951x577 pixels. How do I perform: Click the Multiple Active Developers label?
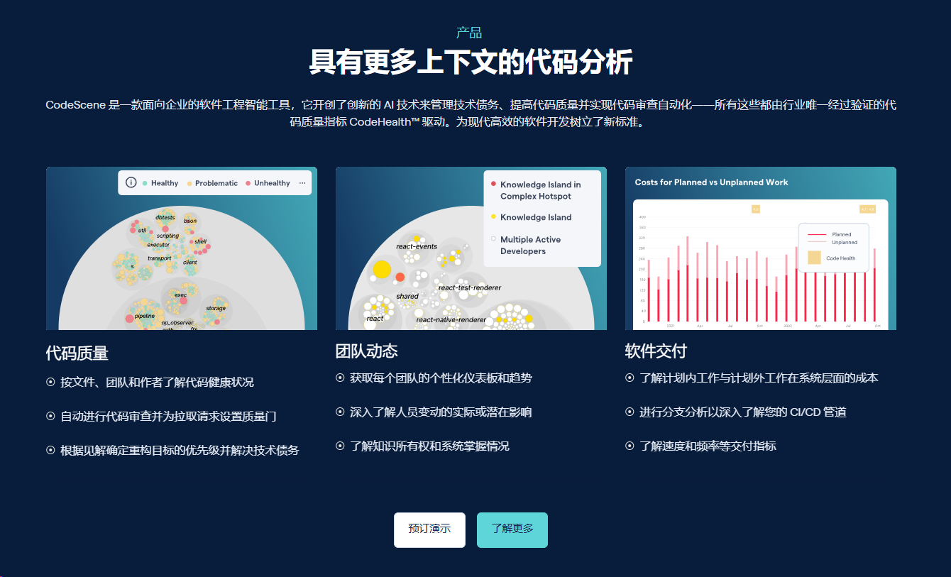(x=530, y=245)
